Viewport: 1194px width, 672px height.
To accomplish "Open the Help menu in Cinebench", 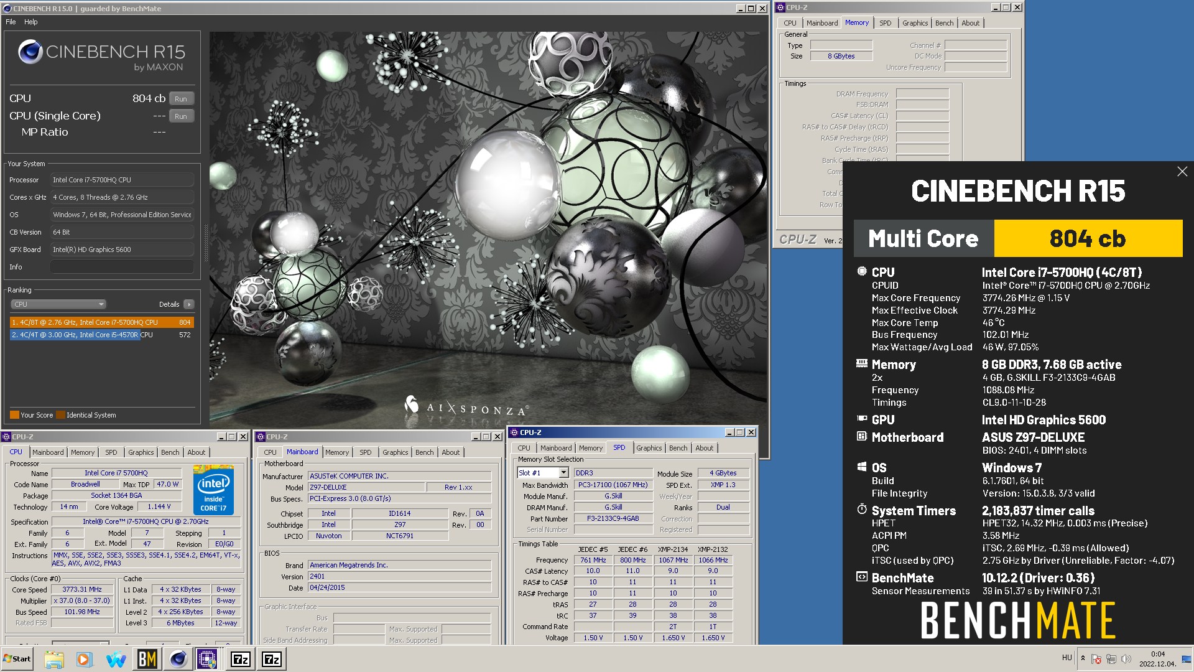I will click(x=30, y=22).
